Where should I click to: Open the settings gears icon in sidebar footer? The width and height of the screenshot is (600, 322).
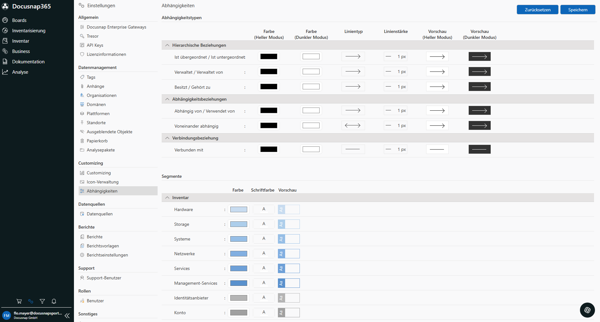click(x=31, y=301)
